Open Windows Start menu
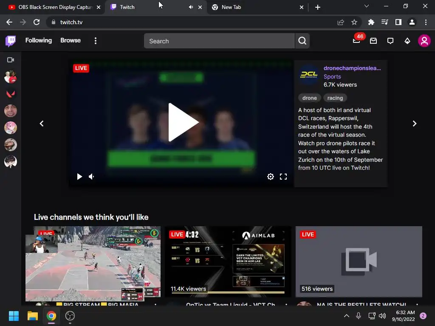Screen dimensions: 435x326 14,316
